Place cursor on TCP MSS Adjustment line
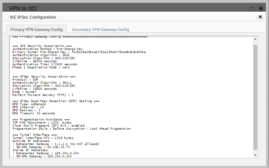The height and width of the screenshot is (168, 269). 42,123
